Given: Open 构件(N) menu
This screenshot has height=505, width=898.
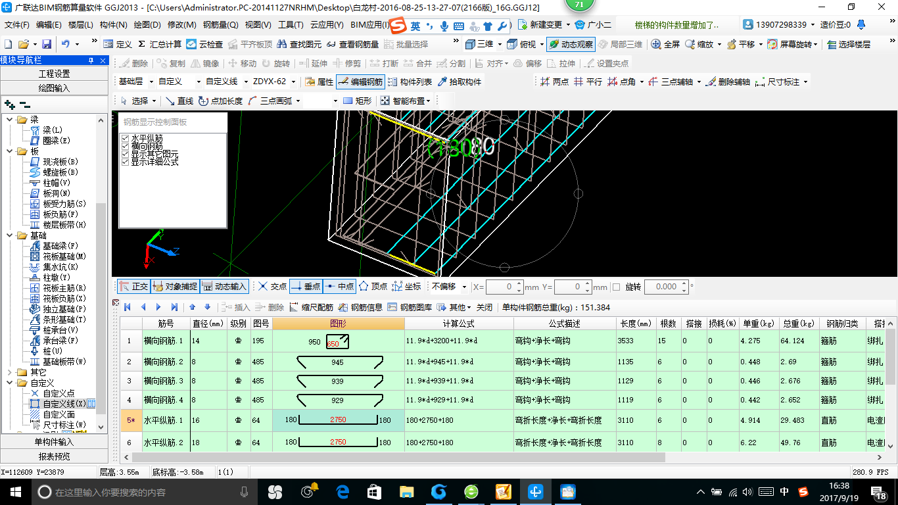Looking at the screenshot, I should tap(113, 25).
